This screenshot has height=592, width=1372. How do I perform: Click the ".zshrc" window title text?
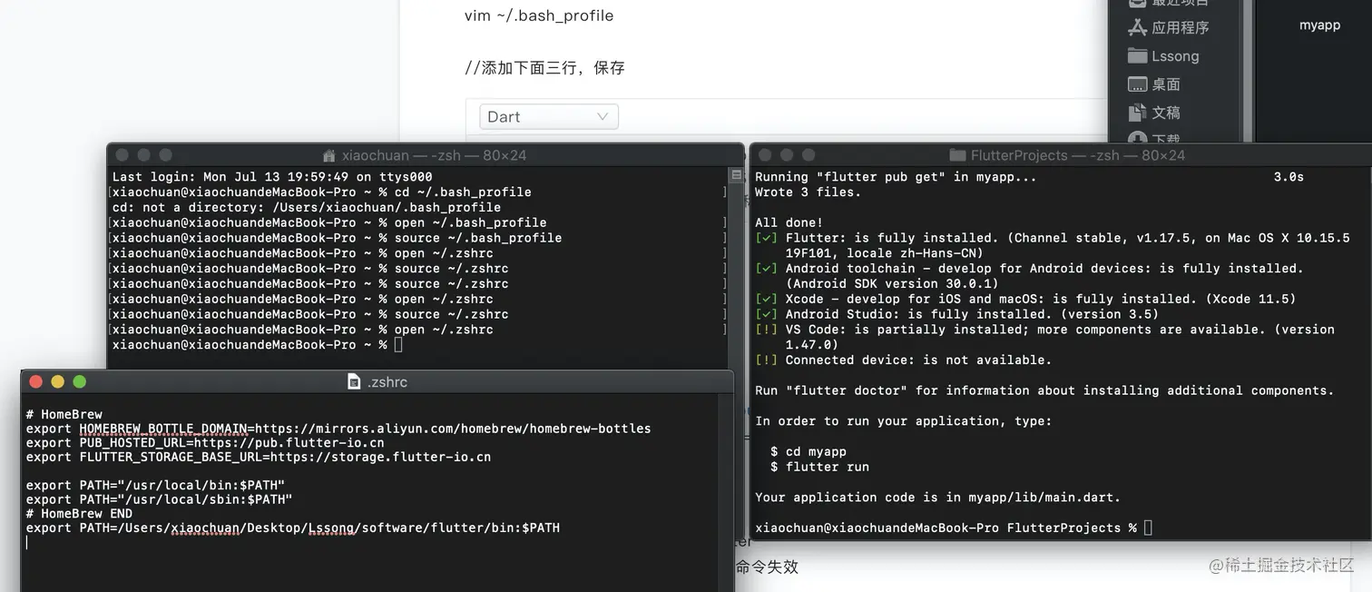(387, 381)
